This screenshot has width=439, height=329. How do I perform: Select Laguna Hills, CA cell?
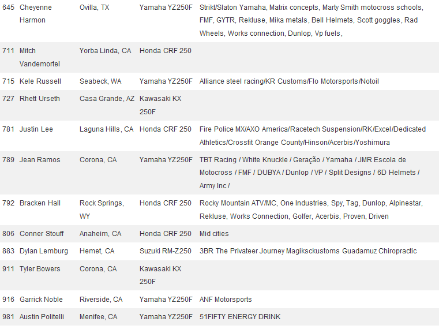tap(106, 129)
